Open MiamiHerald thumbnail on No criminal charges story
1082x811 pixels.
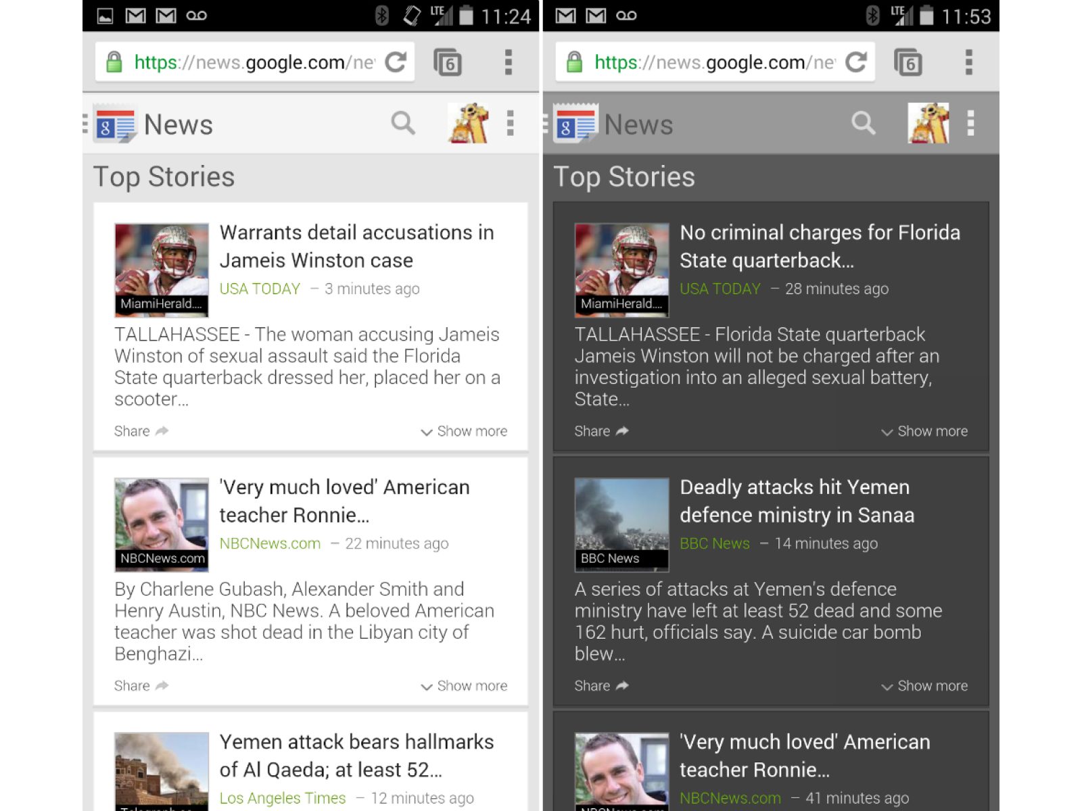coord(621,270)
